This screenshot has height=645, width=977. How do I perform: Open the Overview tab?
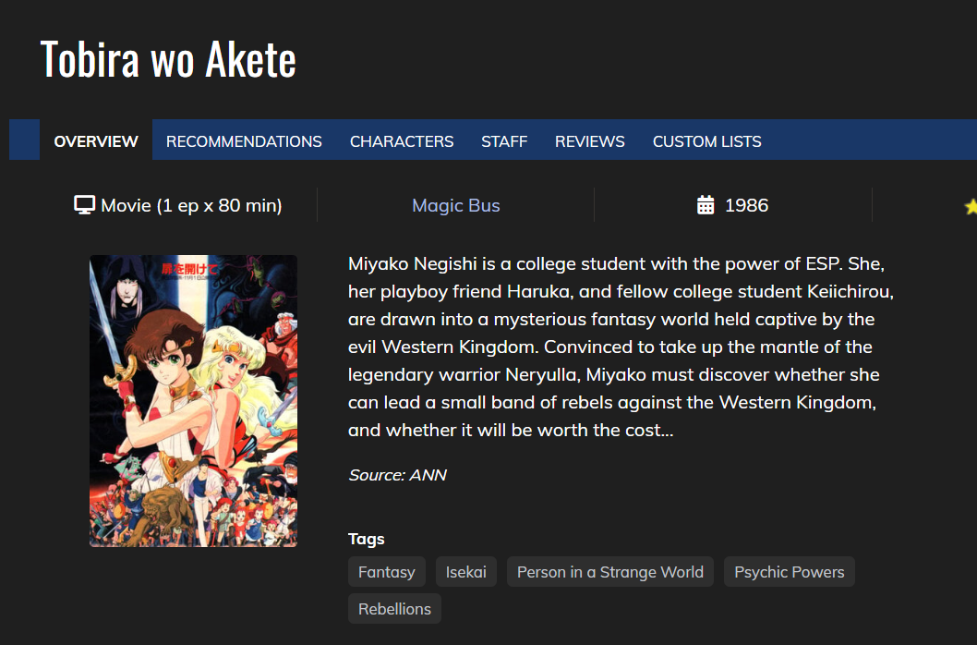pos(96,141)
